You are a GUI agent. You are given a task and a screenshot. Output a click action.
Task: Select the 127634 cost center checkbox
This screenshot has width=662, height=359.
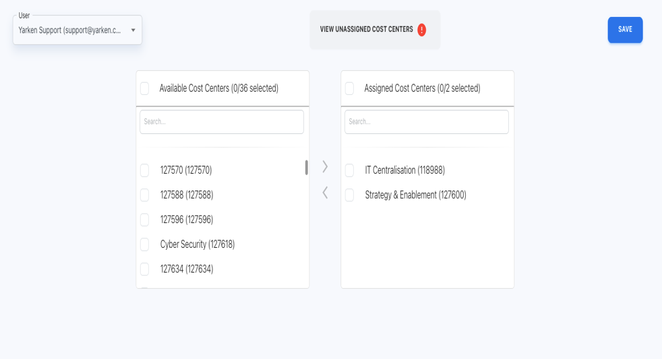pos(144,269)
